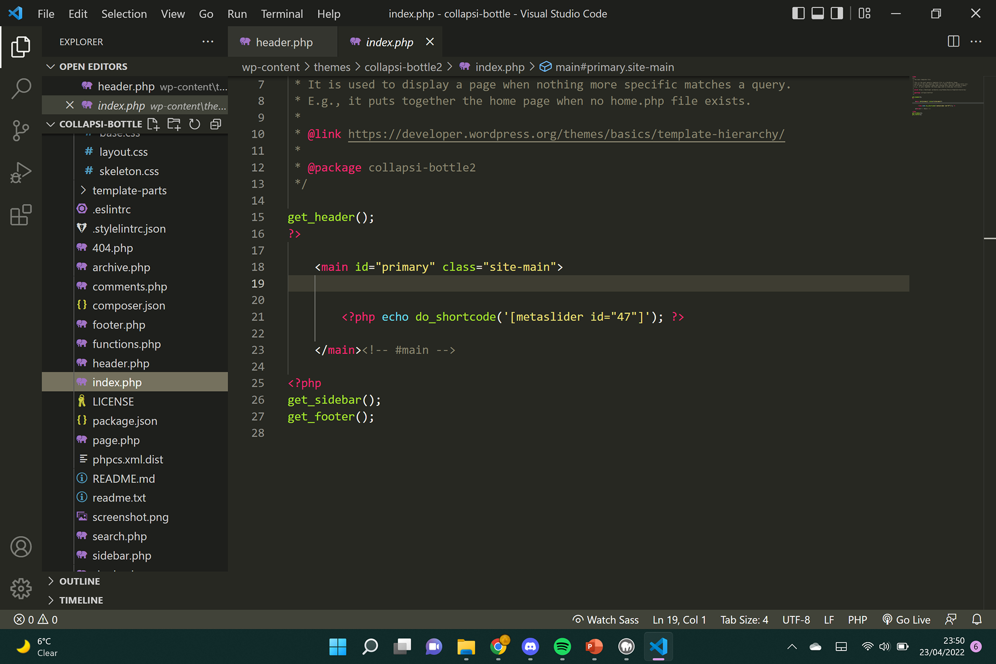
Task: Toggle Watch Sass in status bar
Action: tap(605, 619)
